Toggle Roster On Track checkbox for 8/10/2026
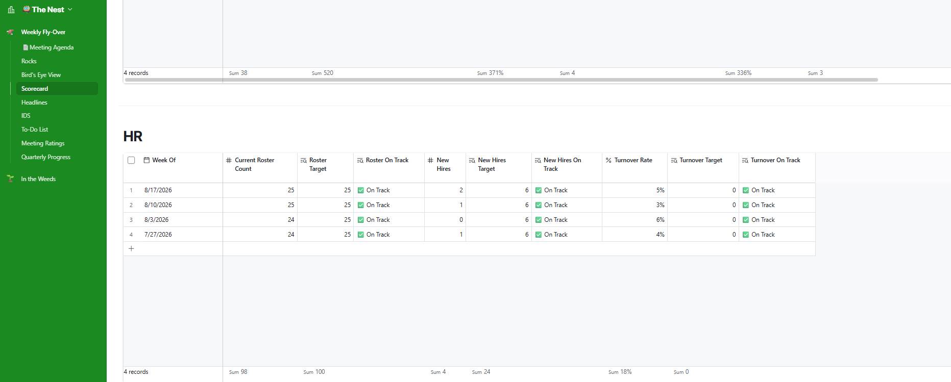Screen dimensions: 951x382 [361, 205]
